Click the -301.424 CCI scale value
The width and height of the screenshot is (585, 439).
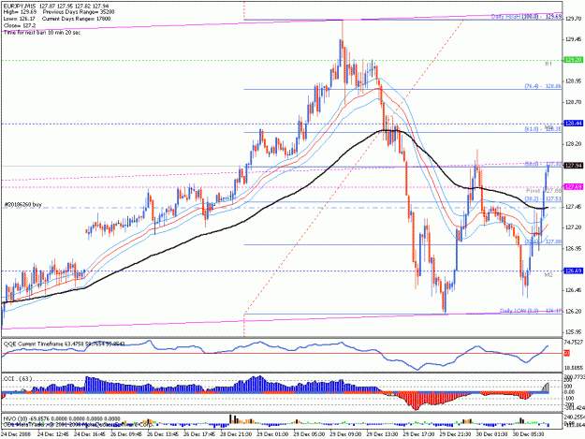574,408
